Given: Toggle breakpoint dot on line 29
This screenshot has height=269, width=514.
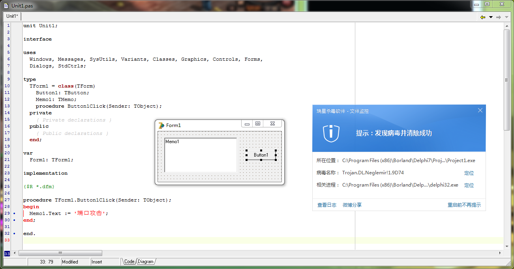Looking at the screenshot, I should [x=14, y=213].
